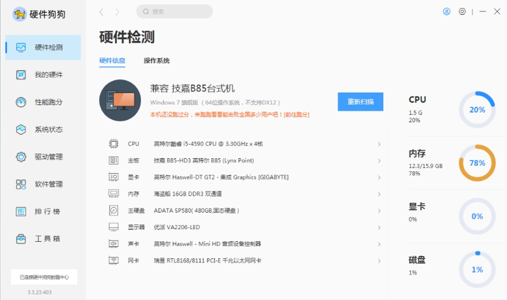Click the 优派 VA2206-LED text
Image resolution: width=507 pixels, height=300 pixels.
tap(177, 227)
